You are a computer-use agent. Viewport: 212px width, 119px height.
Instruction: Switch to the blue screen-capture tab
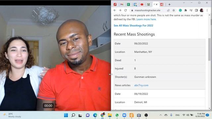135,4
